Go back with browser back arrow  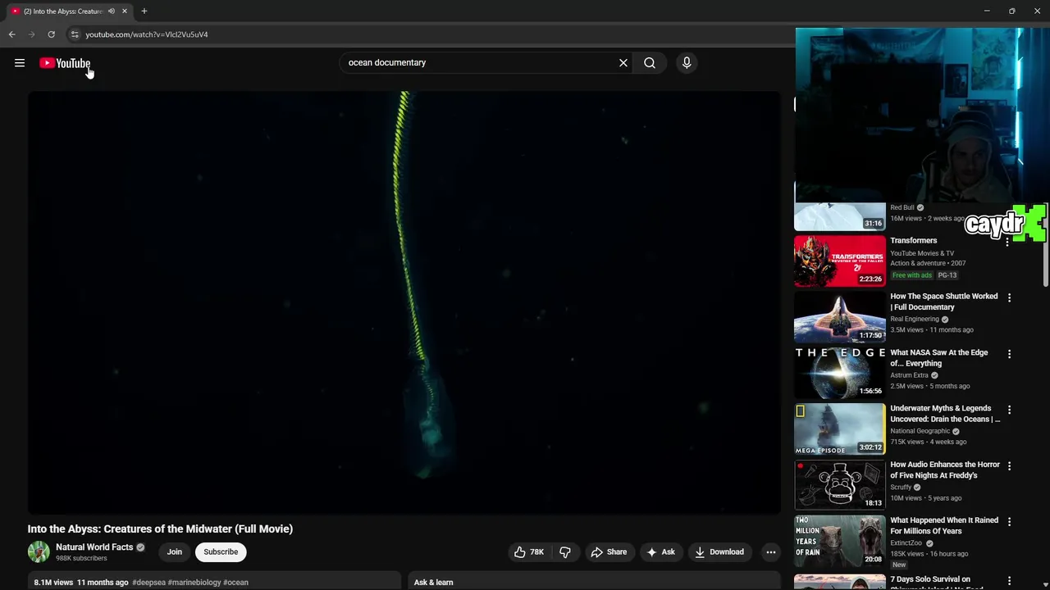(x=11, y=34)
